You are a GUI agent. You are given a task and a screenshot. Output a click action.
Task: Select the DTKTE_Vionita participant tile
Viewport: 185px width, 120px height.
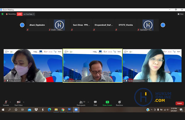click(126, 25)
